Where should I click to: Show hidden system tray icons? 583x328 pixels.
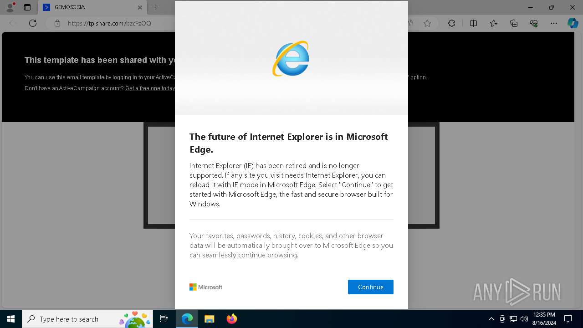(x=491, y=319)
